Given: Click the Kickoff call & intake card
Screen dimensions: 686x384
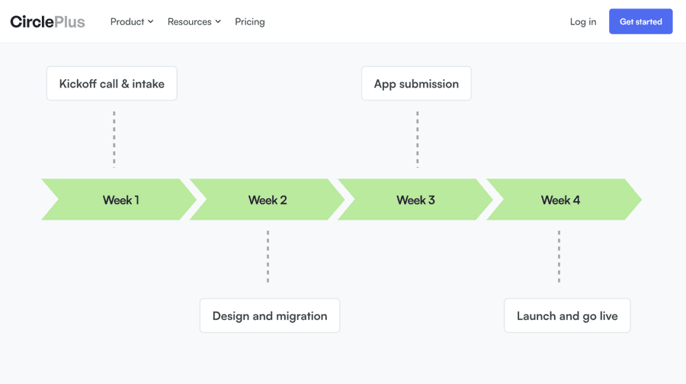Looking at the screenshot, I should (x=112, y=84).
